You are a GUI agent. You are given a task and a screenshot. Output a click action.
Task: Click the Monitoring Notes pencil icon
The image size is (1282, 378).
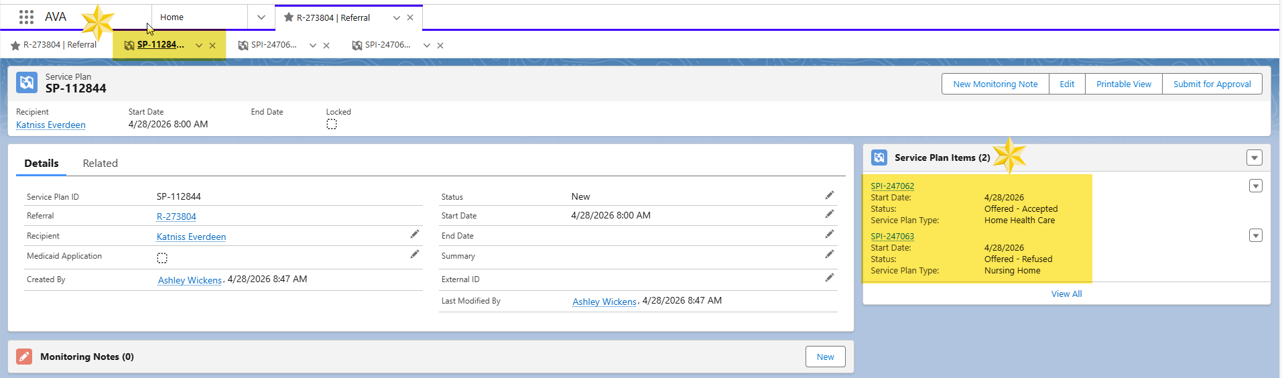24,357
